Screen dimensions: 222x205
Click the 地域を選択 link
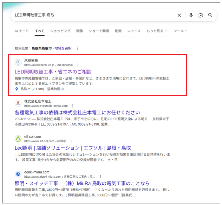[x=63, y=48]
